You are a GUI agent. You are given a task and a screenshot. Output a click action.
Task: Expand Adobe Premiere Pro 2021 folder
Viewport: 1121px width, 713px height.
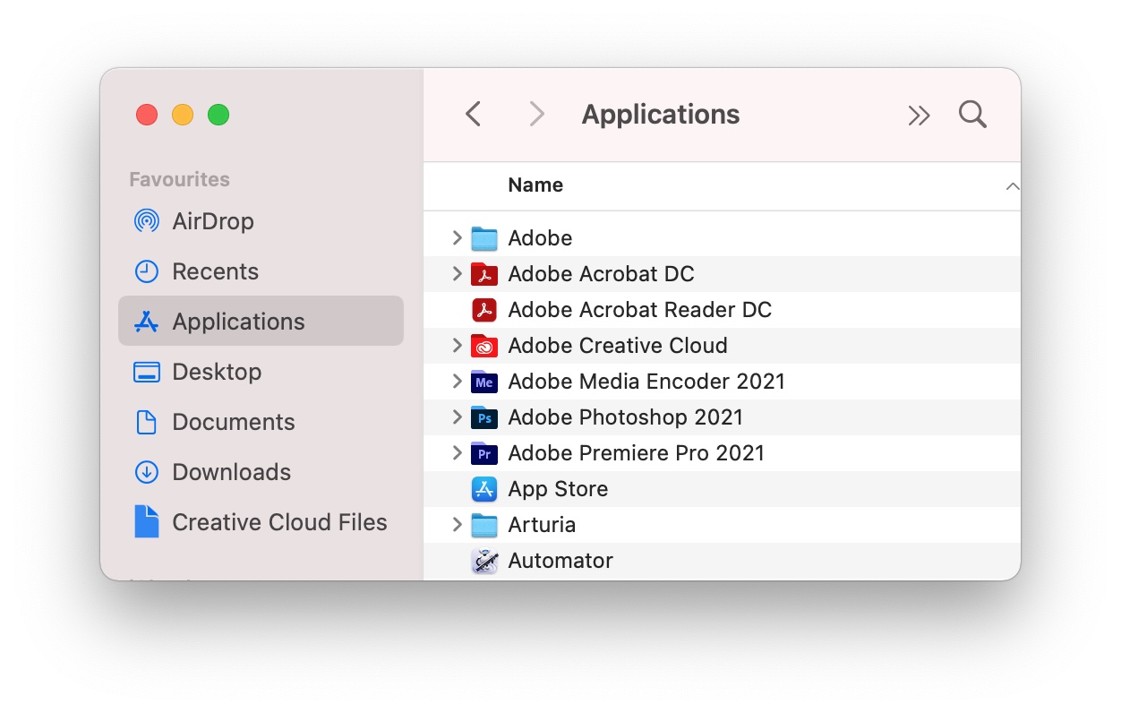point(458,453)
